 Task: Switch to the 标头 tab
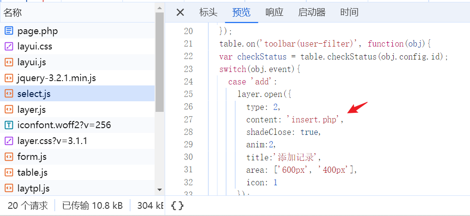point(208,12)
